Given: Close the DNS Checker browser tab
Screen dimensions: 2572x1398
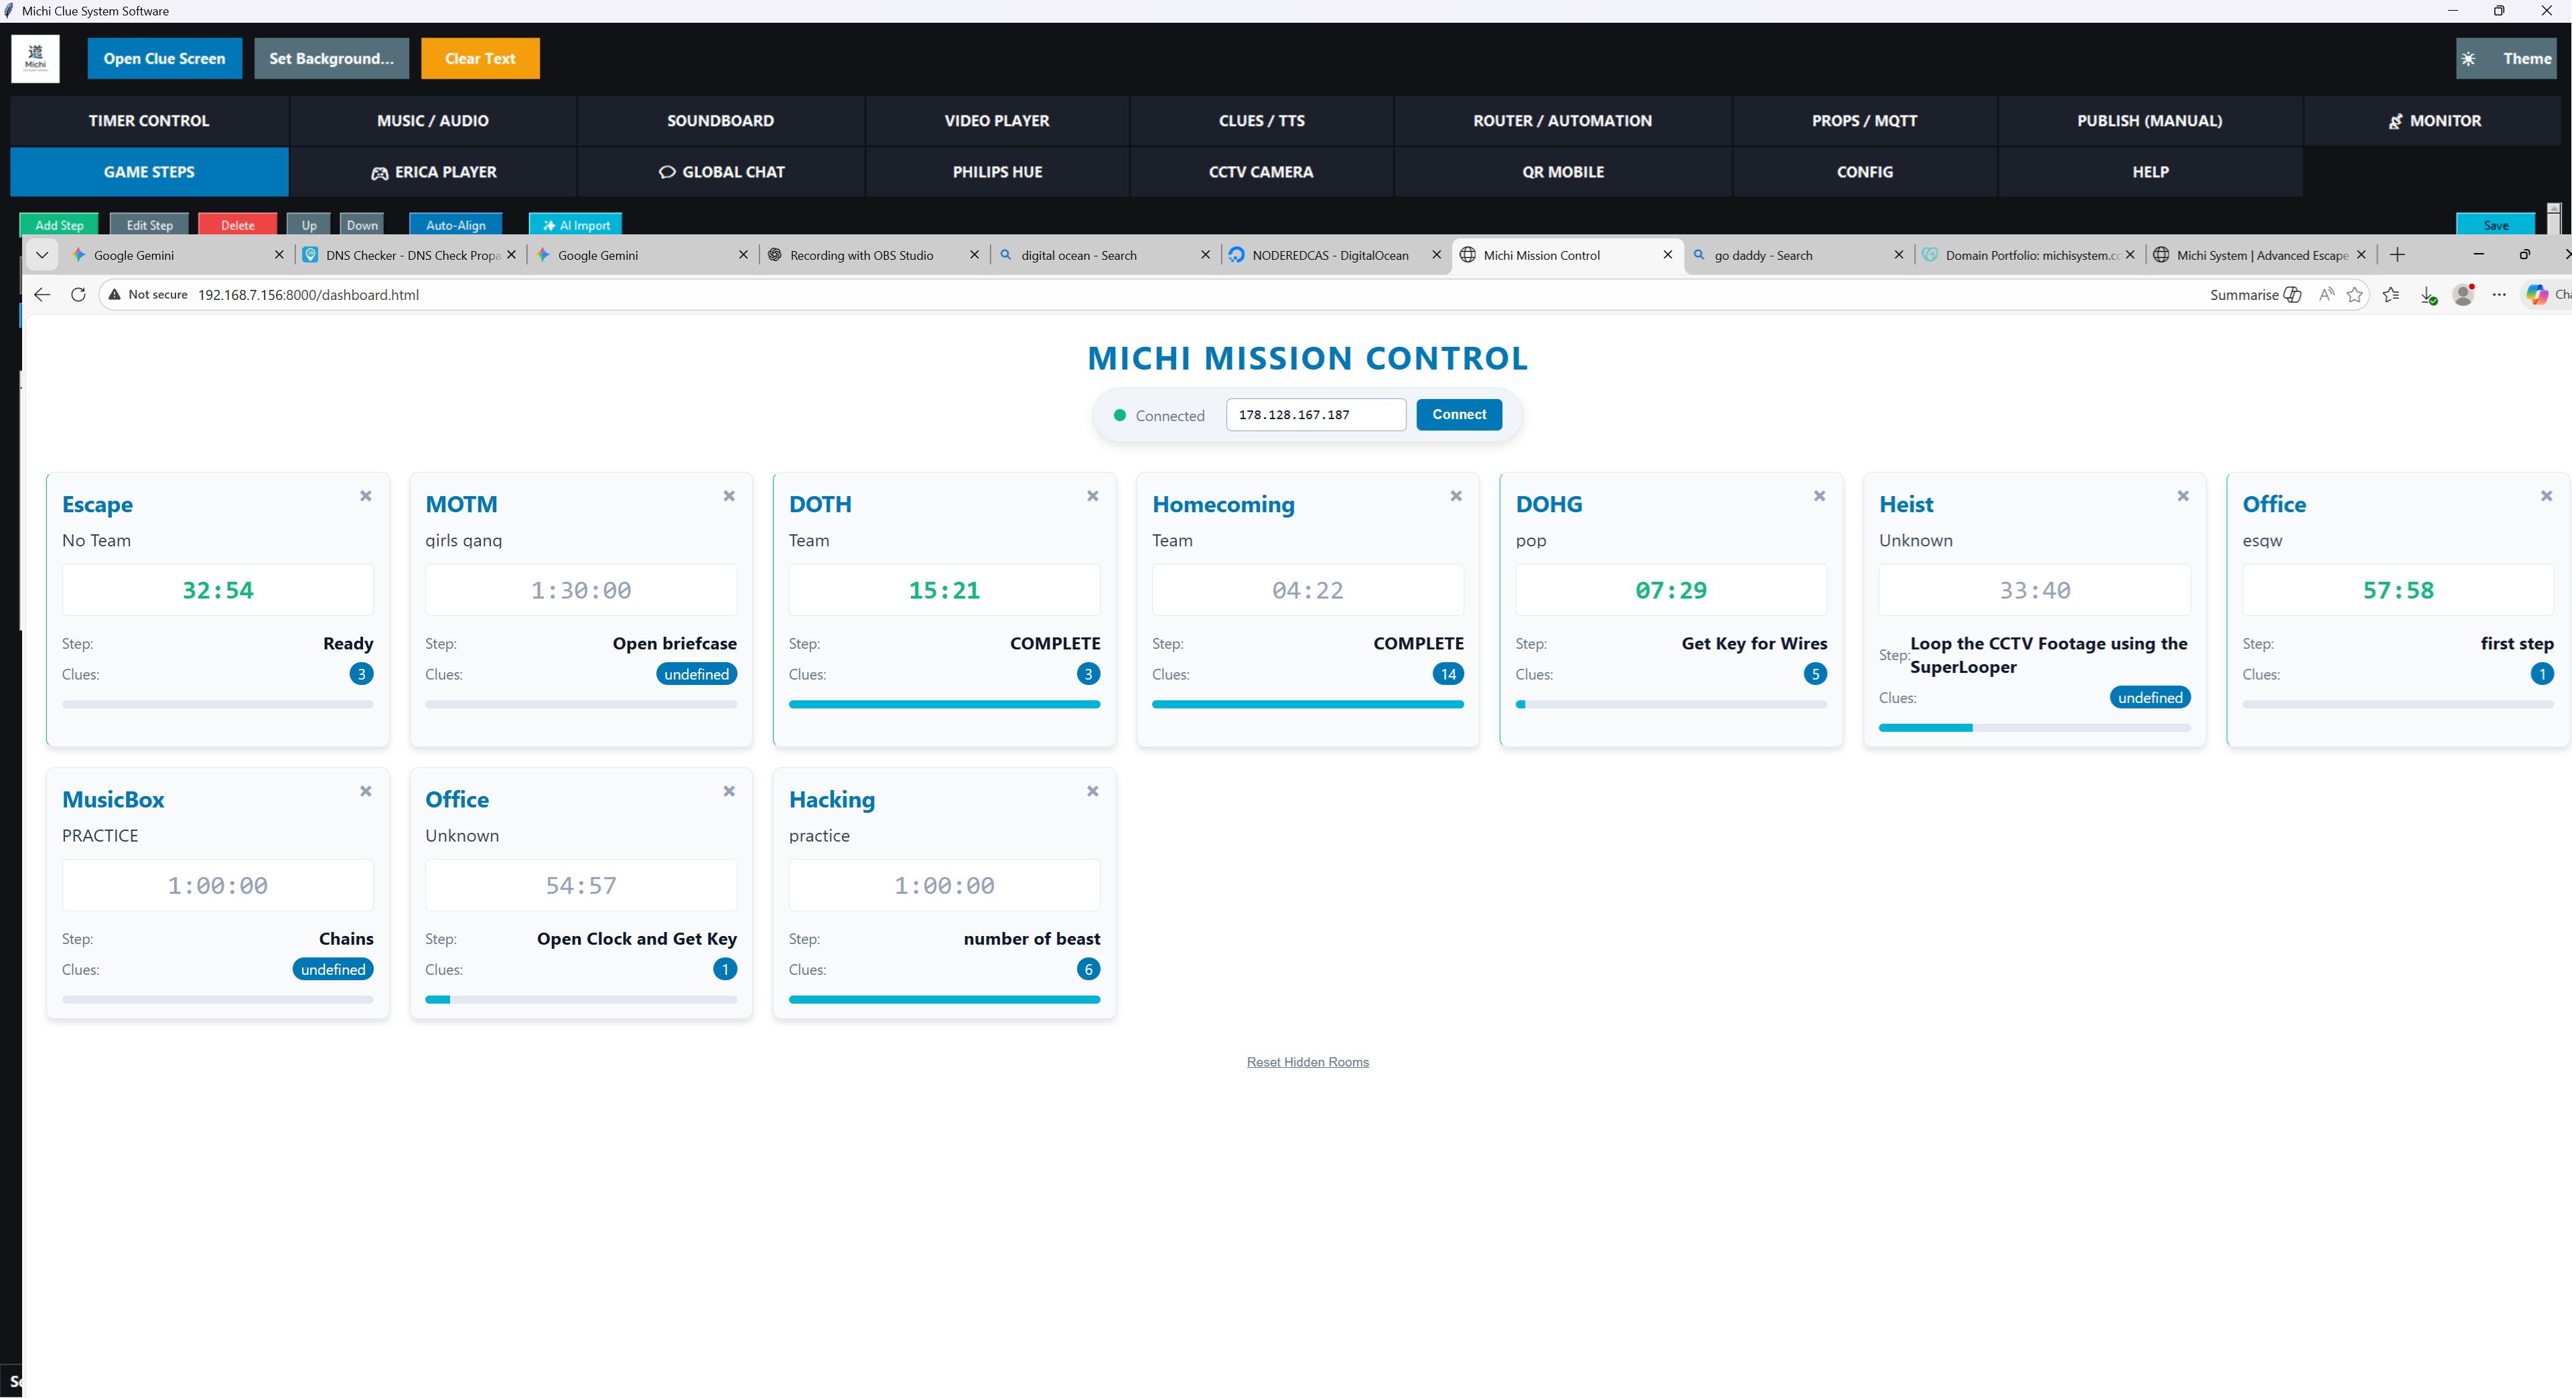Looking at the screenshot, I should coord(511,256).
